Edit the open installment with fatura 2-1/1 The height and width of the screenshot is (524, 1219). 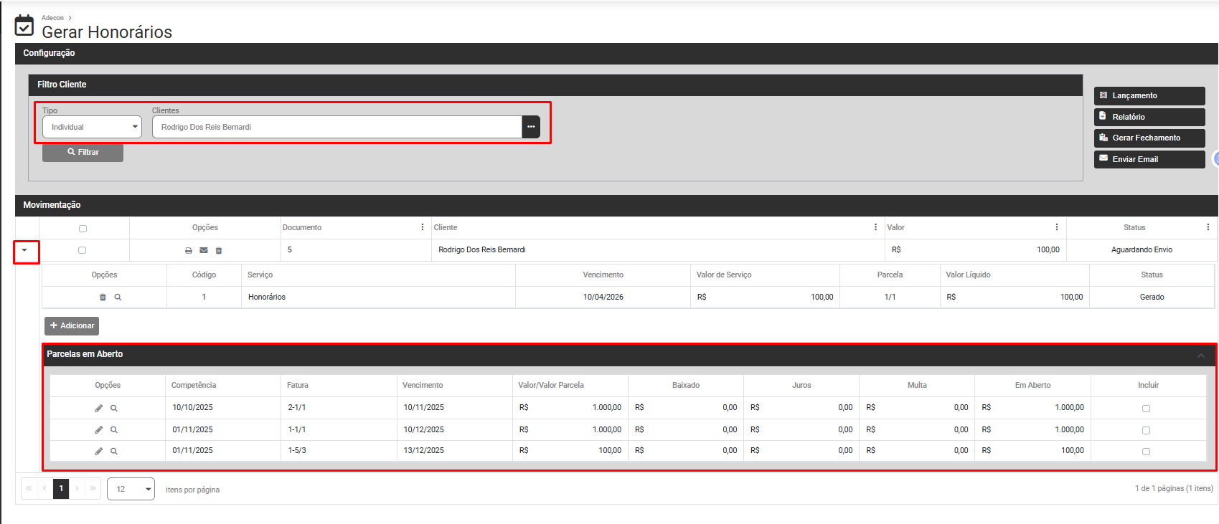click(99, 409)
